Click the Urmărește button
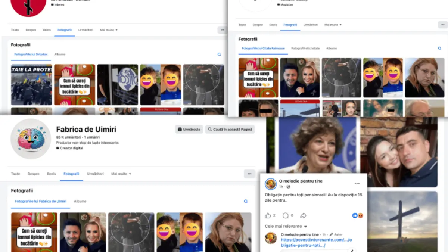 point(189,130)
